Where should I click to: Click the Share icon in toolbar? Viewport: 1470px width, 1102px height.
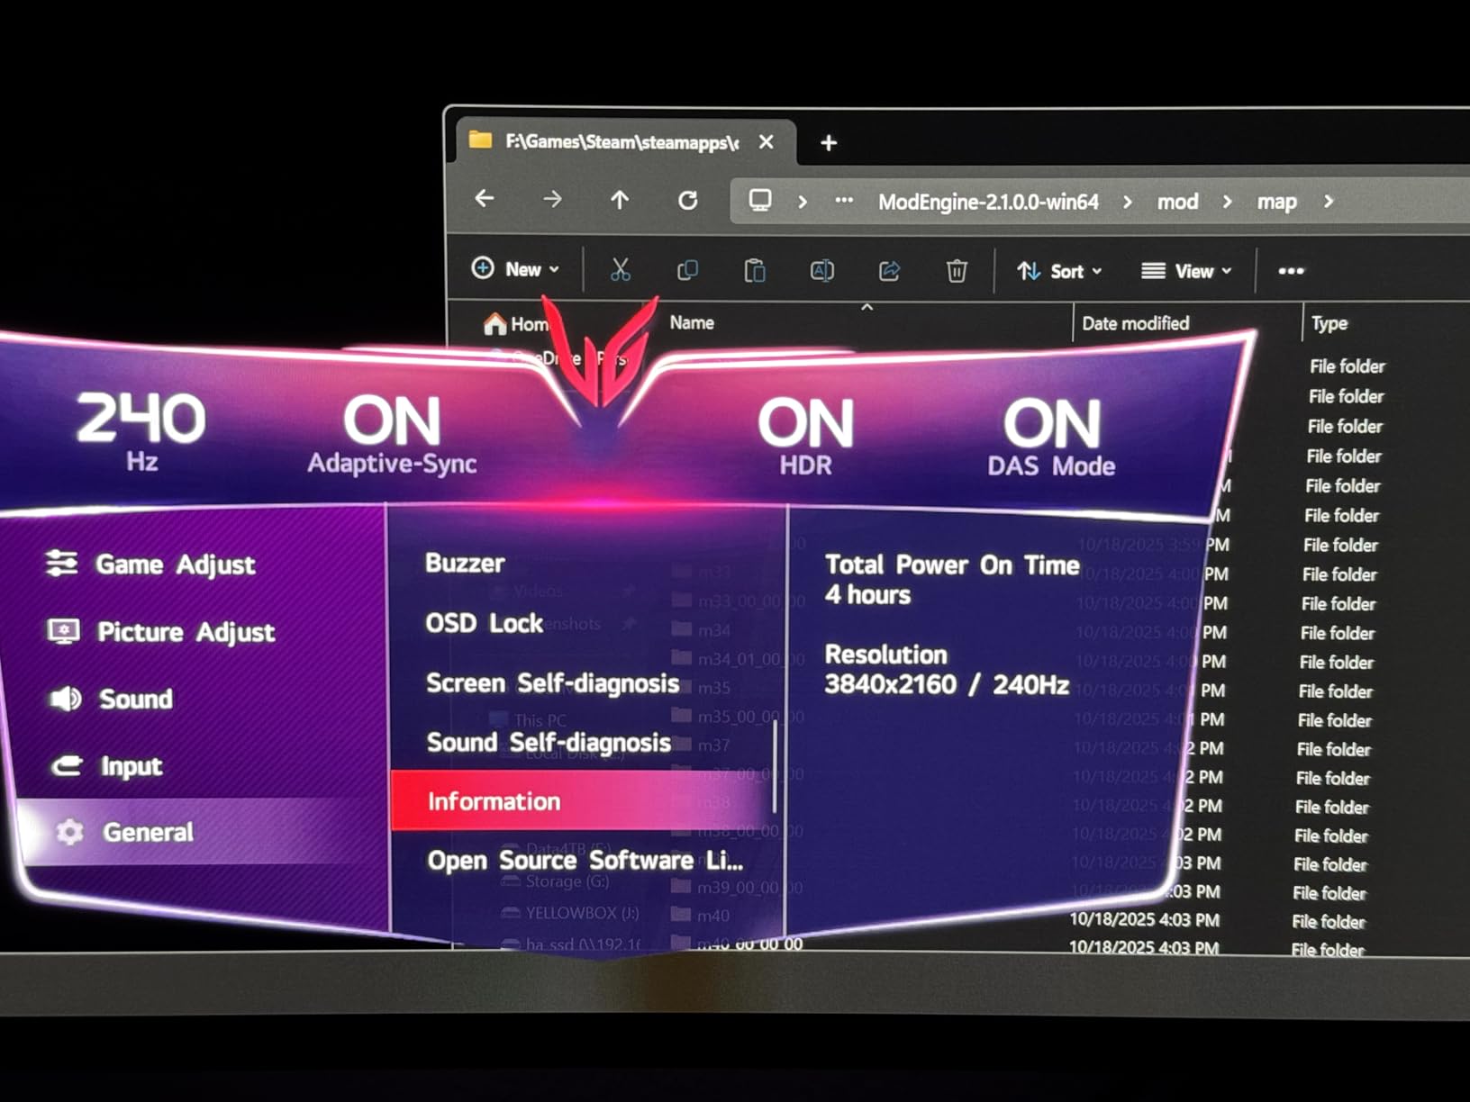coord(889,270)
